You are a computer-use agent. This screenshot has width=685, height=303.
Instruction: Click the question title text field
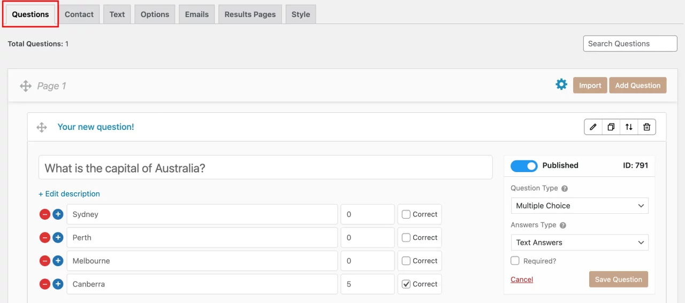265,168
